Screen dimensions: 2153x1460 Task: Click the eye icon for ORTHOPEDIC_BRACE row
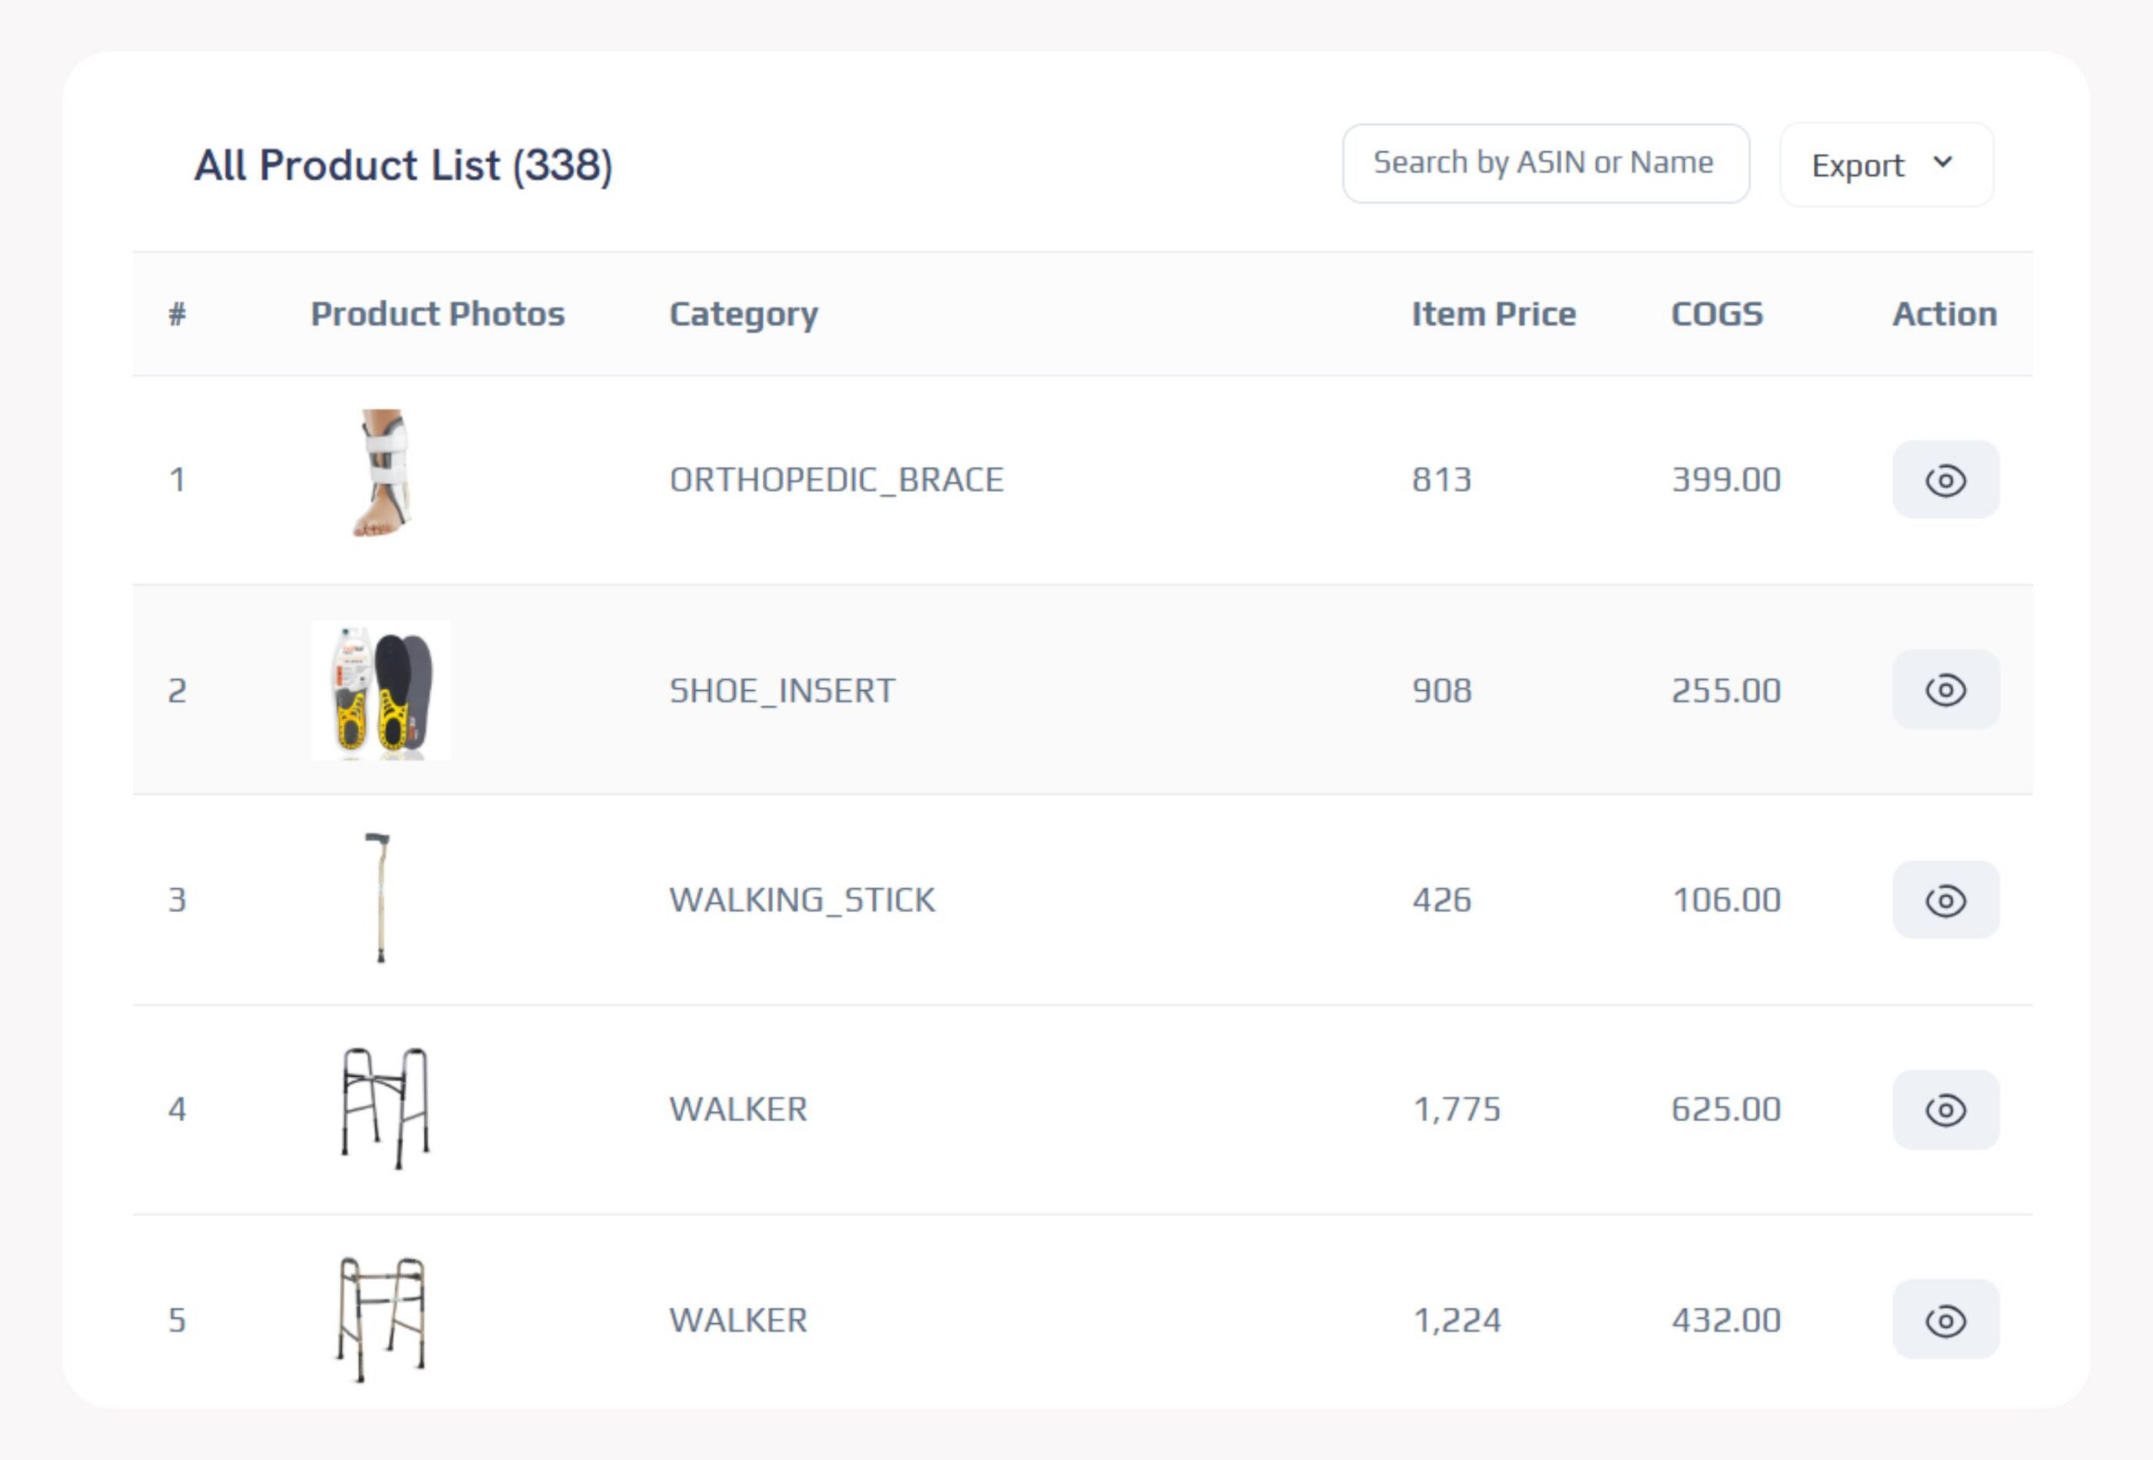pyautogui.click(x=1944, y=480)
